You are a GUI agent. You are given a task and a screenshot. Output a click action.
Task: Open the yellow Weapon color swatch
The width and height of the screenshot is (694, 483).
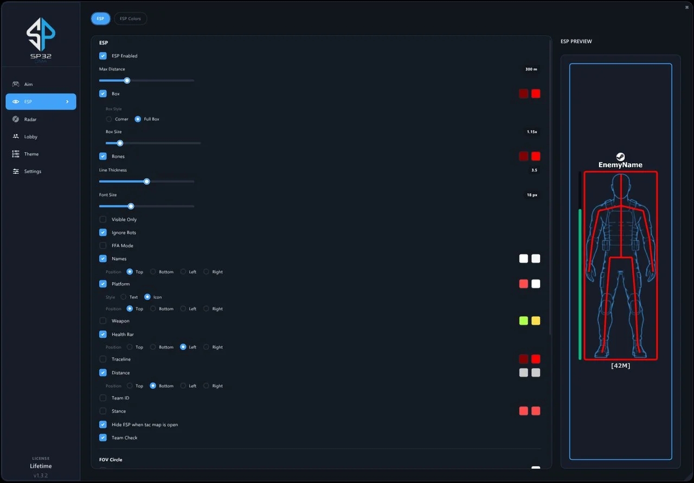pos(536,321)
